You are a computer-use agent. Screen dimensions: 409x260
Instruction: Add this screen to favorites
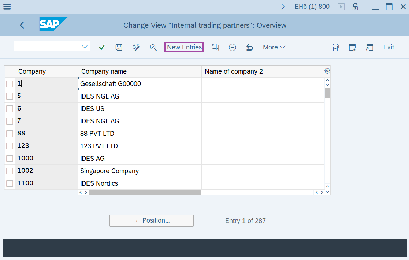(x=352, y=47)
